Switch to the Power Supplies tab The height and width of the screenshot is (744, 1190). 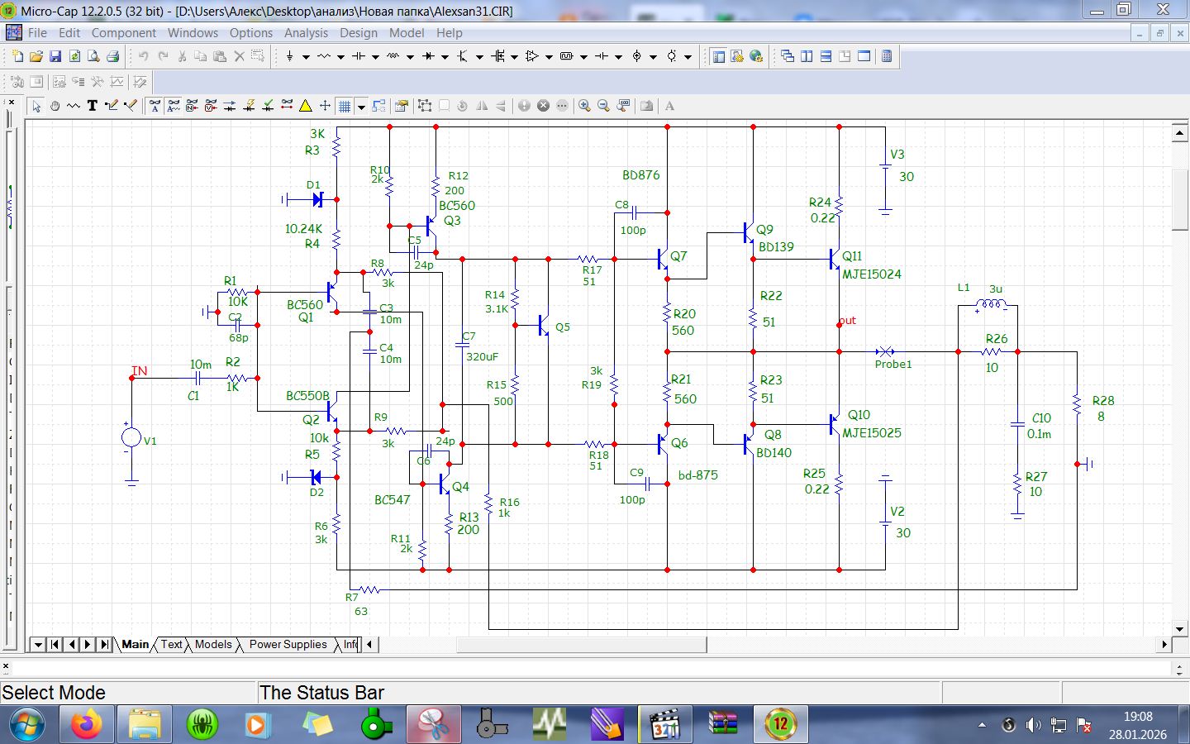288,645
